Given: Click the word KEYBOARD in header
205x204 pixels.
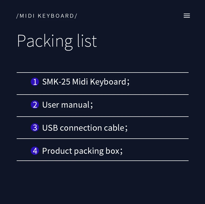Looking at the screenshot, I should [x=56, y=16].
